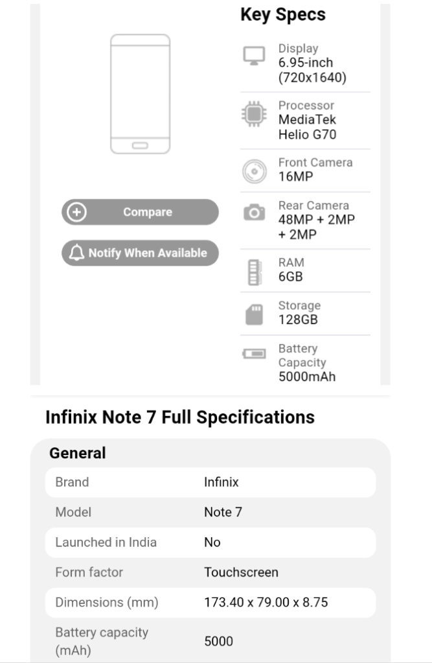Click the bell icon for notifications
This screenshot has height=663, width=432.
77,253
